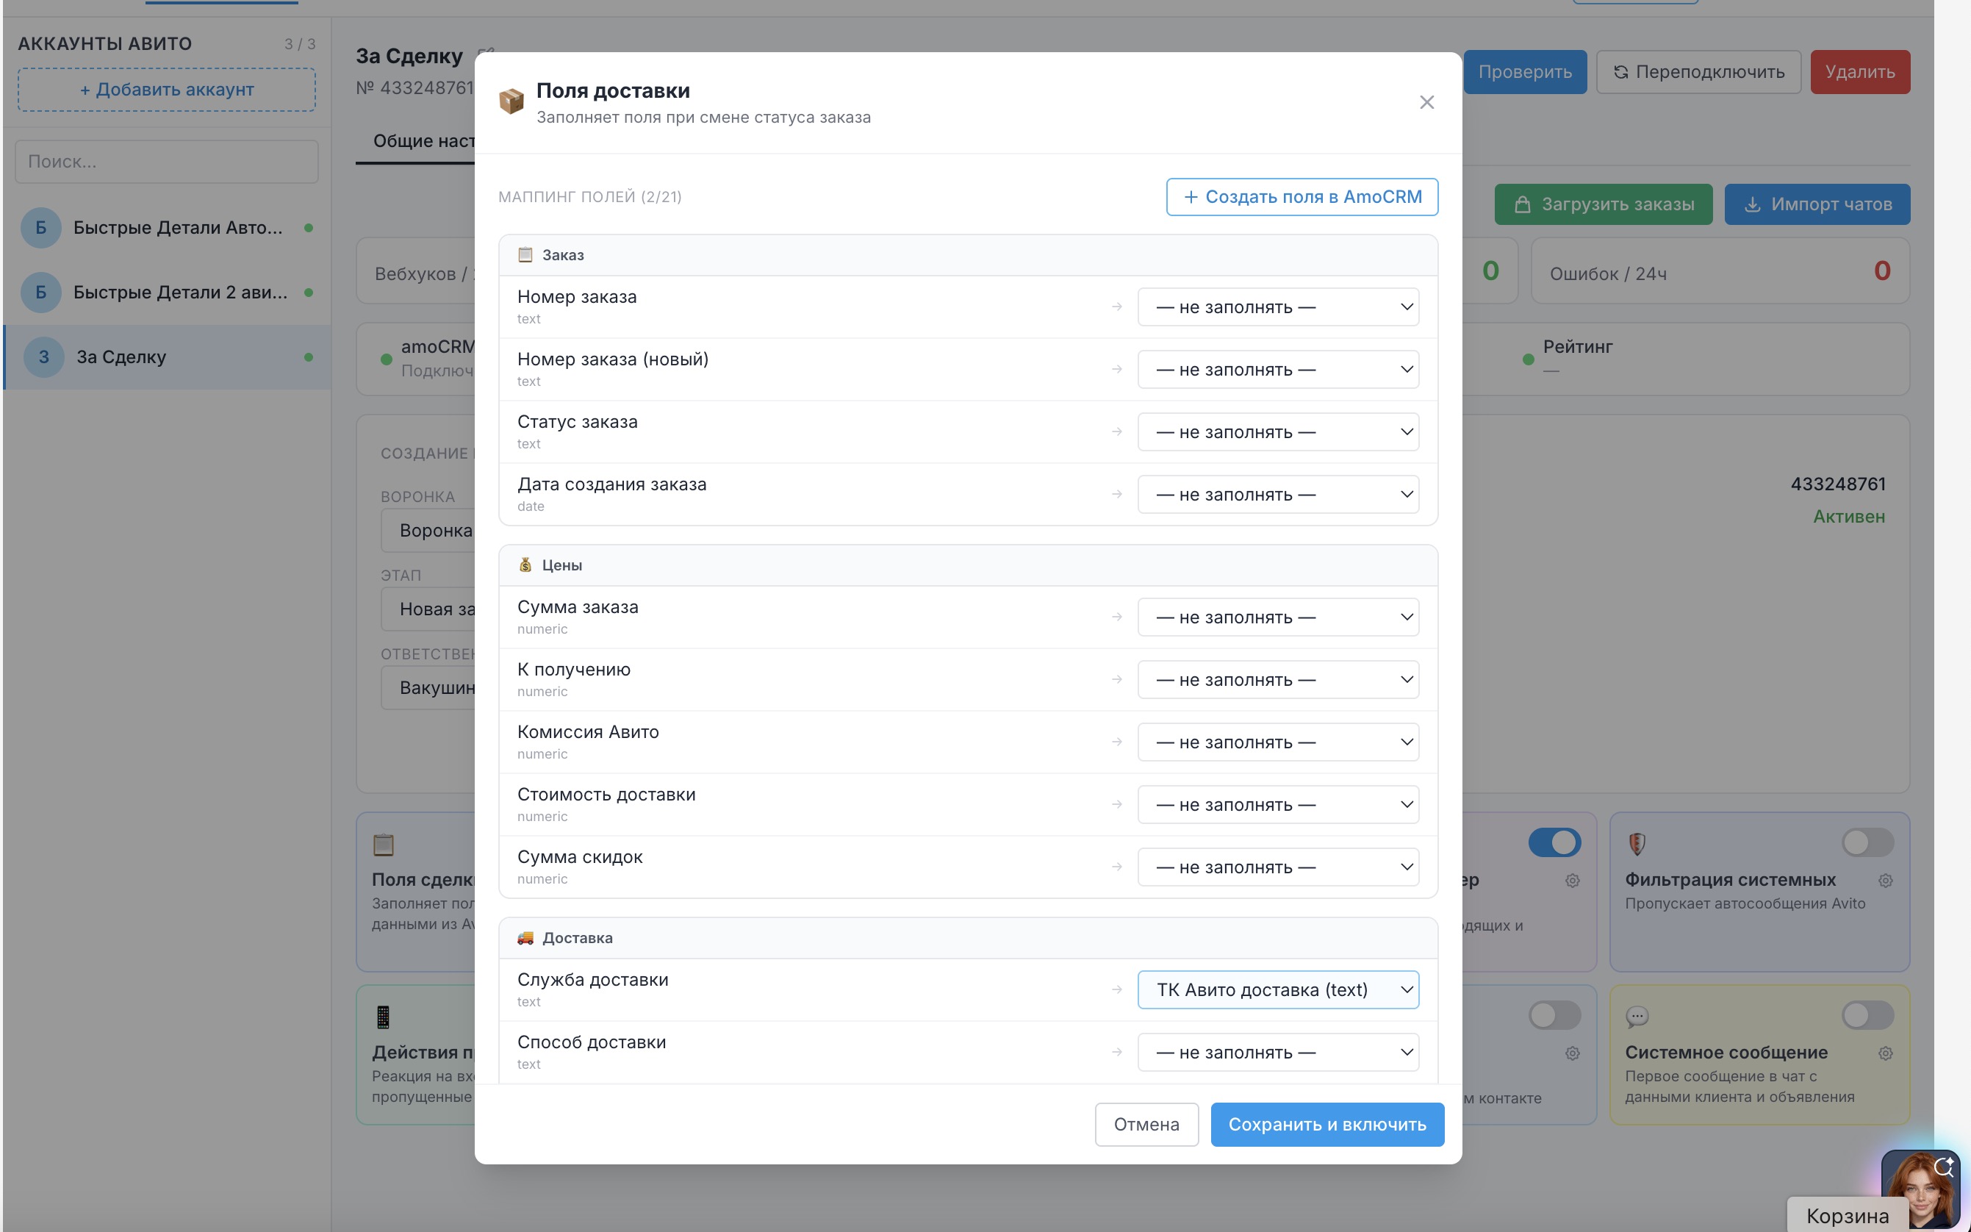1971x1232 pixels.
Task: Open settings gear for Фильтрация системных
Action: (x=1885, y=880)
